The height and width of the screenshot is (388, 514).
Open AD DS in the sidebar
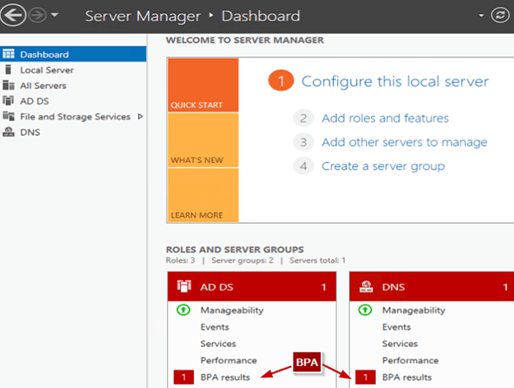tap(35, 101)
